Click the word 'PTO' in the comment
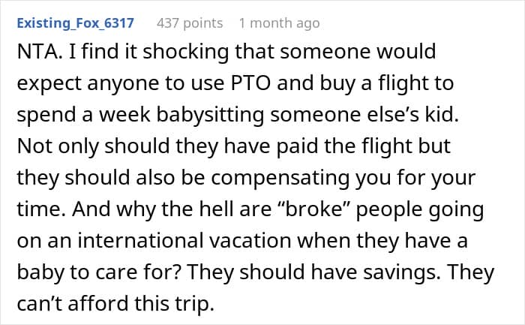The image size is (525, 325). pyautogui.click(x=250, y=83)
